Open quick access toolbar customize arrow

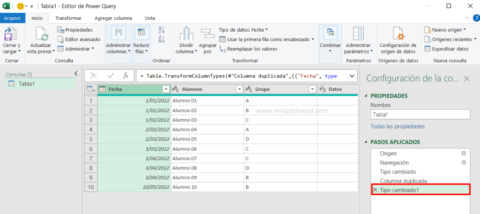tap(32, 6)
